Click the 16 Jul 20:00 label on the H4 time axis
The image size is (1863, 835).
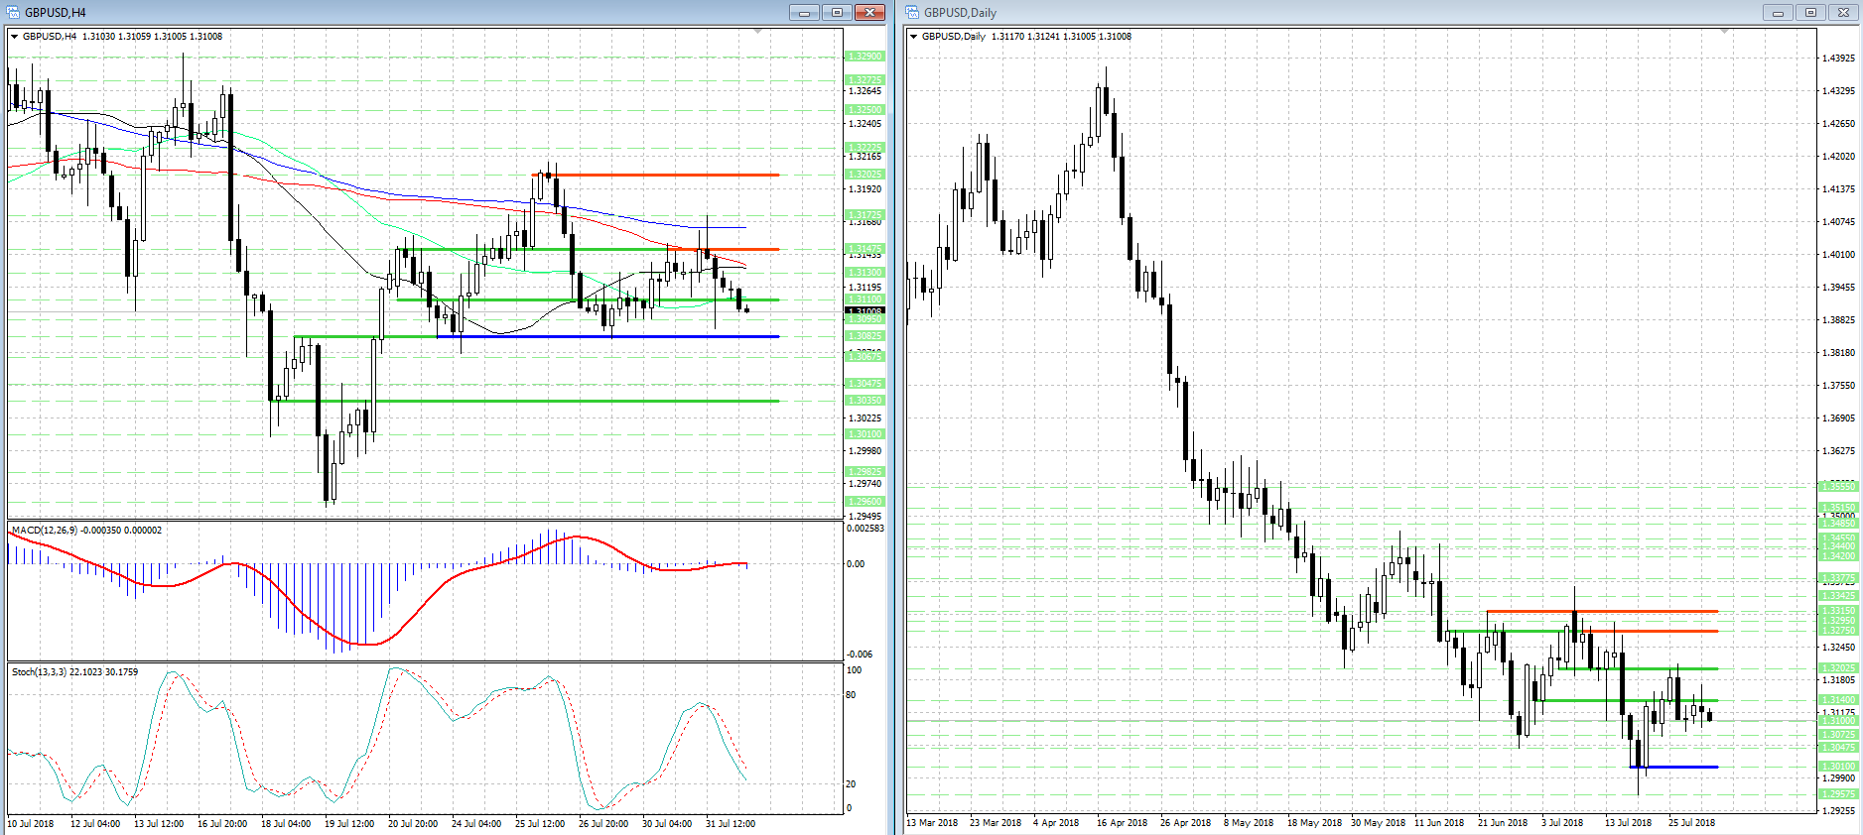pyautogui.click(x=222, y=824)
